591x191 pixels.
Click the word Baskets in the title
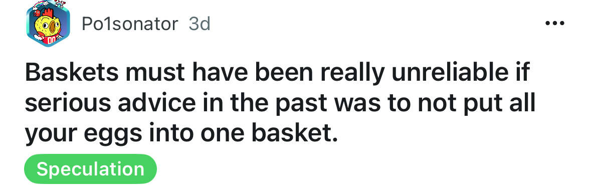(x=72, y=73)
